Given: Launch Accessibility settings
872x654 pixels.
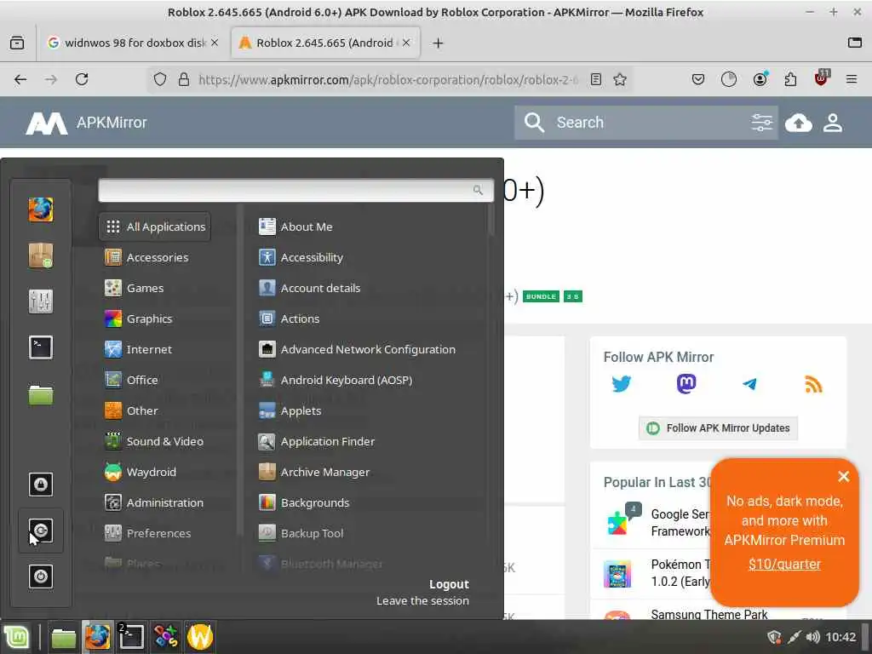Looking at the screenshot, I should (370, 257).
